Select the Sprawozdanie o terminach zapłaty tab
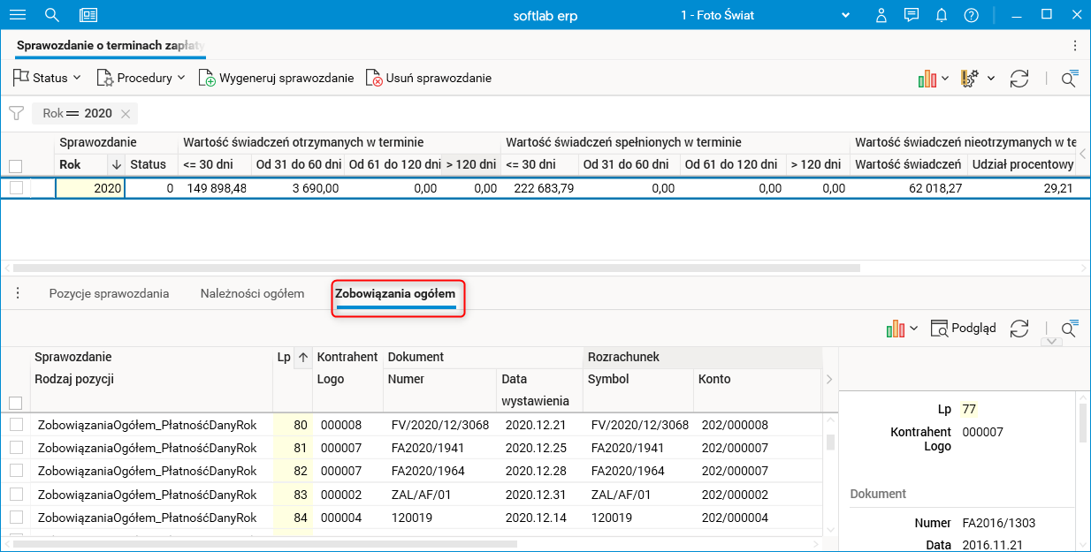1091x552 pixels. click(x=111, y=45)
